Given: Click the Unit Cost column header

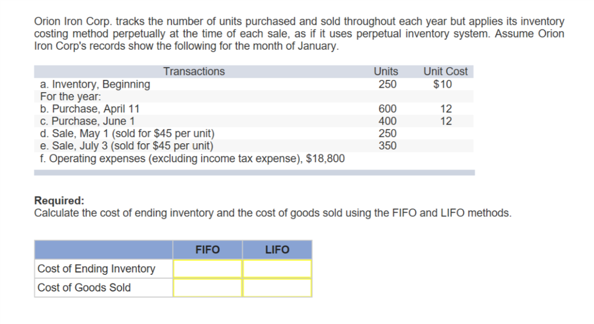Looking at the screenshot, I should point(445,71).
